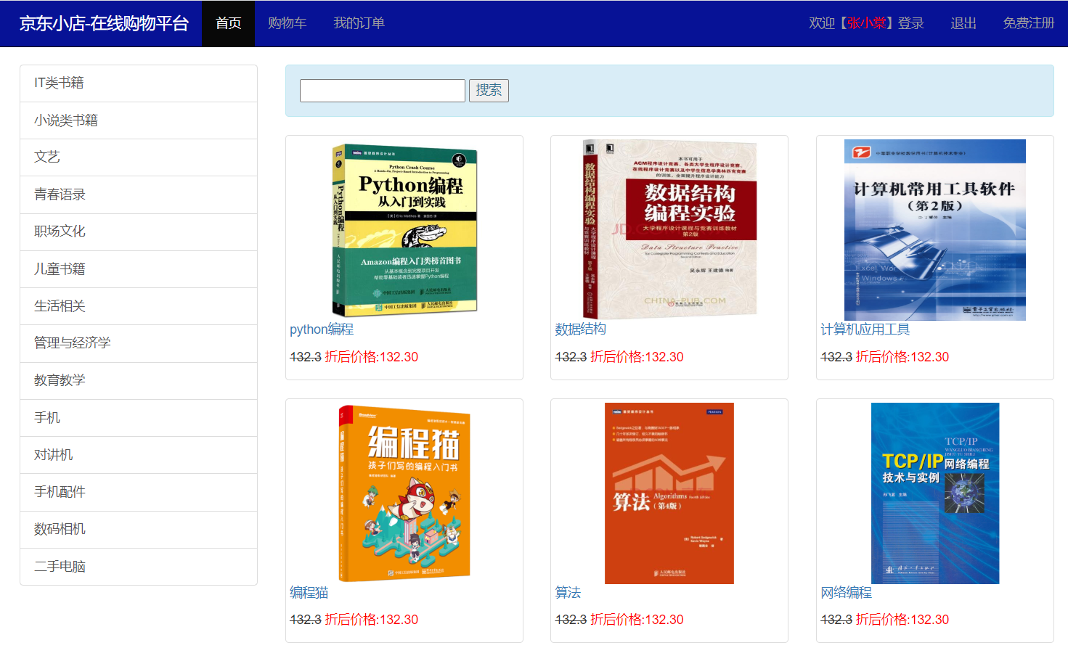Screen dimensions: 1068x648
Task: Choose the 二手电脑 category
Action: pyautogui.click(x=139, y=567)
